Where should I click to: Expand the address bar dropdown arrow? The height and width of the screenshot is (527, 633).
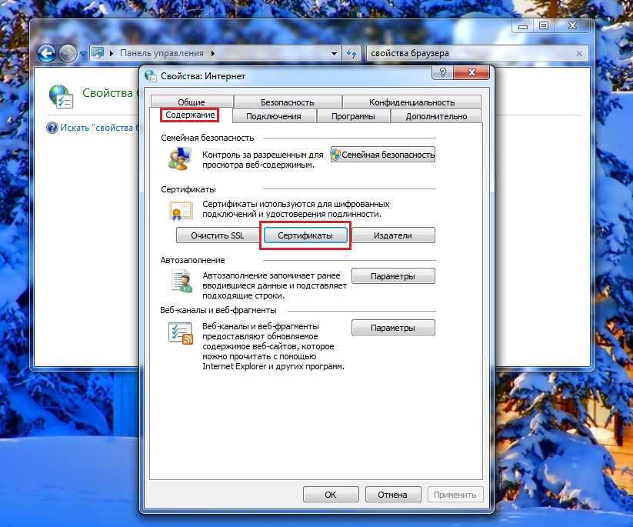[334, 54]
